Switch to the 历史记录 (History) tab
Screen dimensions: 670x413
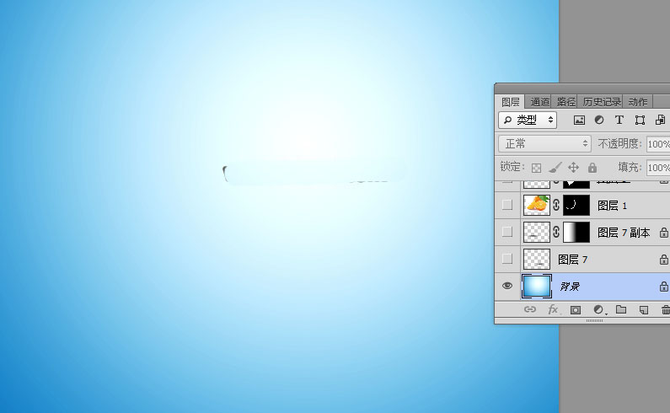click(601, 102)
